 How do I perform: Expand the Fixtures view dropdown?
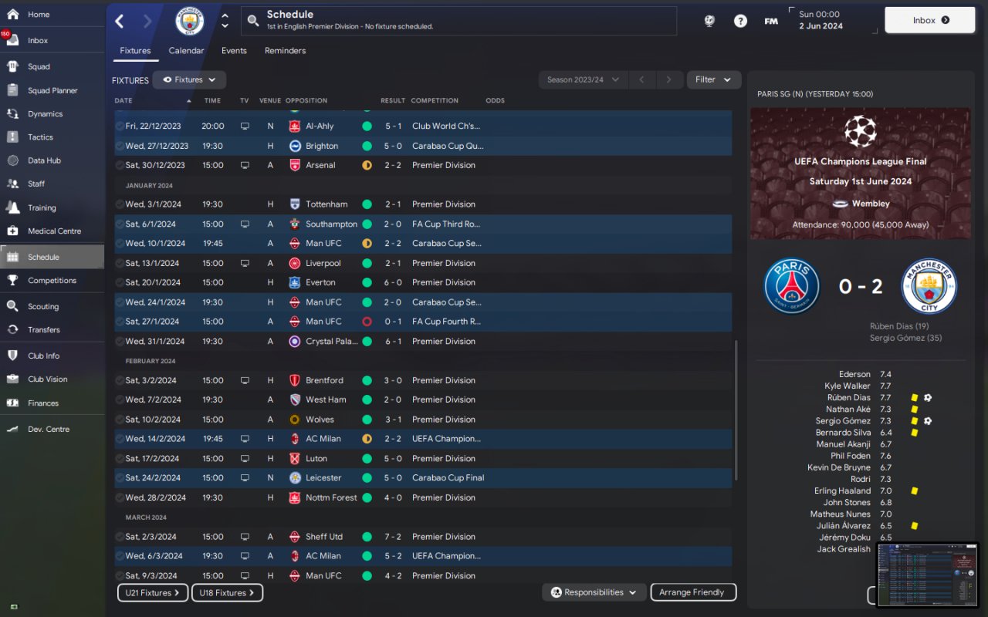[x=189, y=79]
